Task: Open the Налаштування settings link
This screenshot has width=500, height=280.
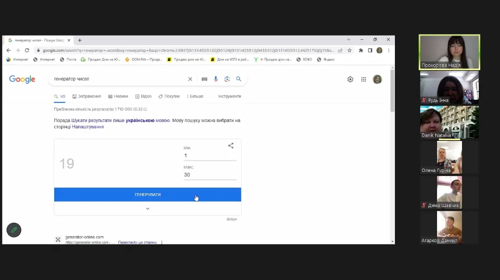Action: pyautogui.click(x=87, y=127)
